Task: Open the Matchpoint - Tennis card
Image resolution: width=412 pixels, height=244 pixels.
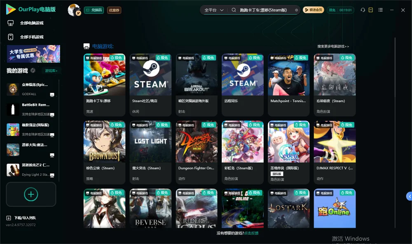Action: (289, 84)
